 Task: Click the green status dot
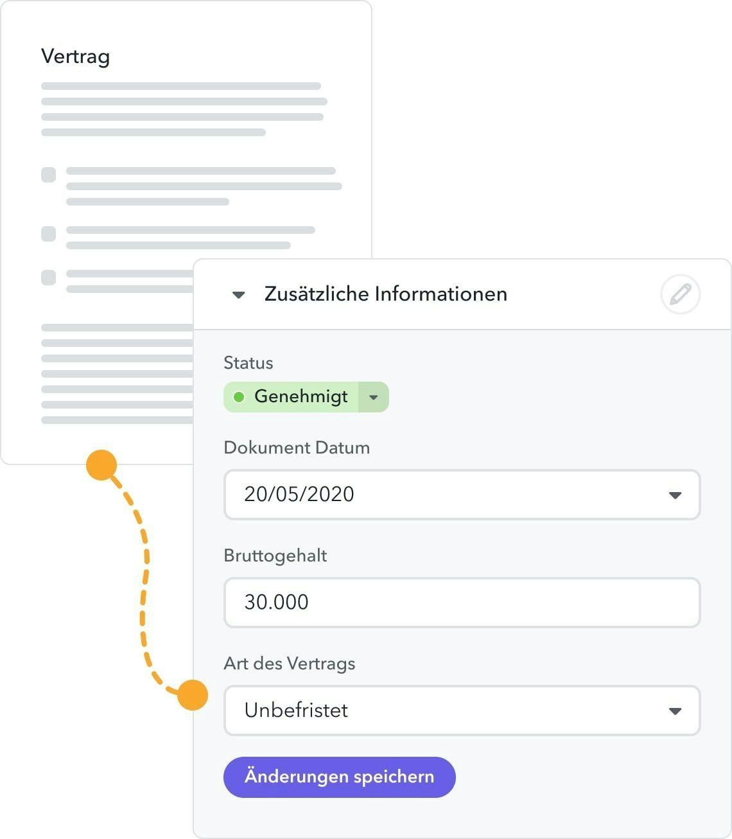coord(239,397)
